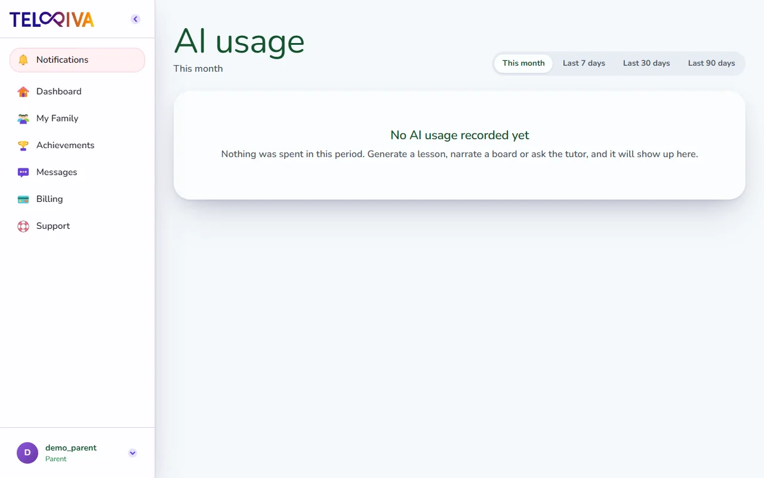Navigate to the Billing label
Viewport: 764px width, 478px height.
point(50,199)
